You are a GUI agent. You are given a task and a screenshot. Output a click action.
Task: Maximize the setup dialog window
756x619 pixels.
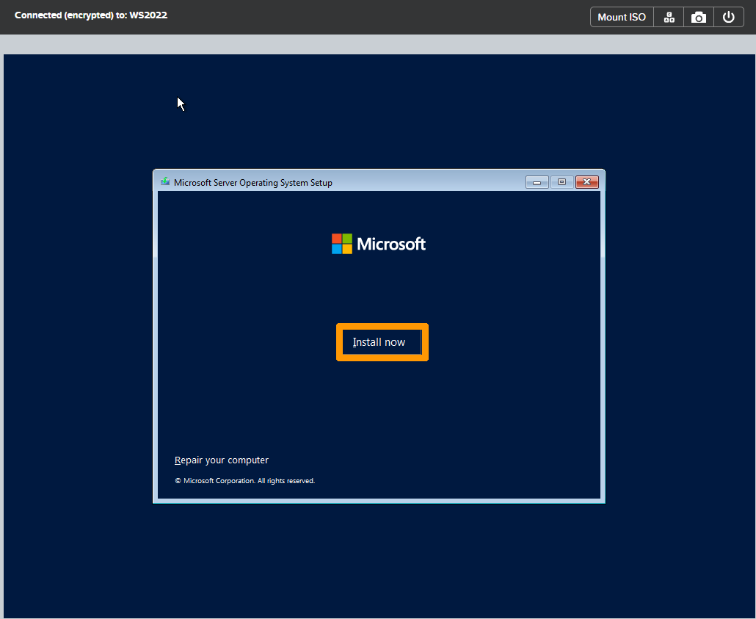(x=561, y=181)
